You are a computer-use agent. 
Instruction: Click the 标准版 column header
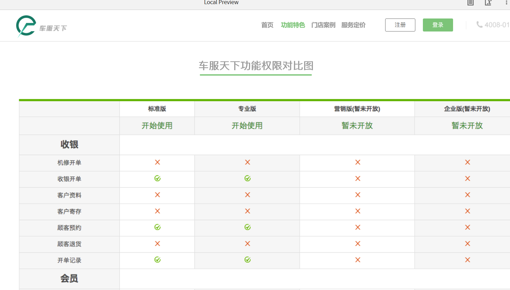pyautogui.click(x=157, y=109)
